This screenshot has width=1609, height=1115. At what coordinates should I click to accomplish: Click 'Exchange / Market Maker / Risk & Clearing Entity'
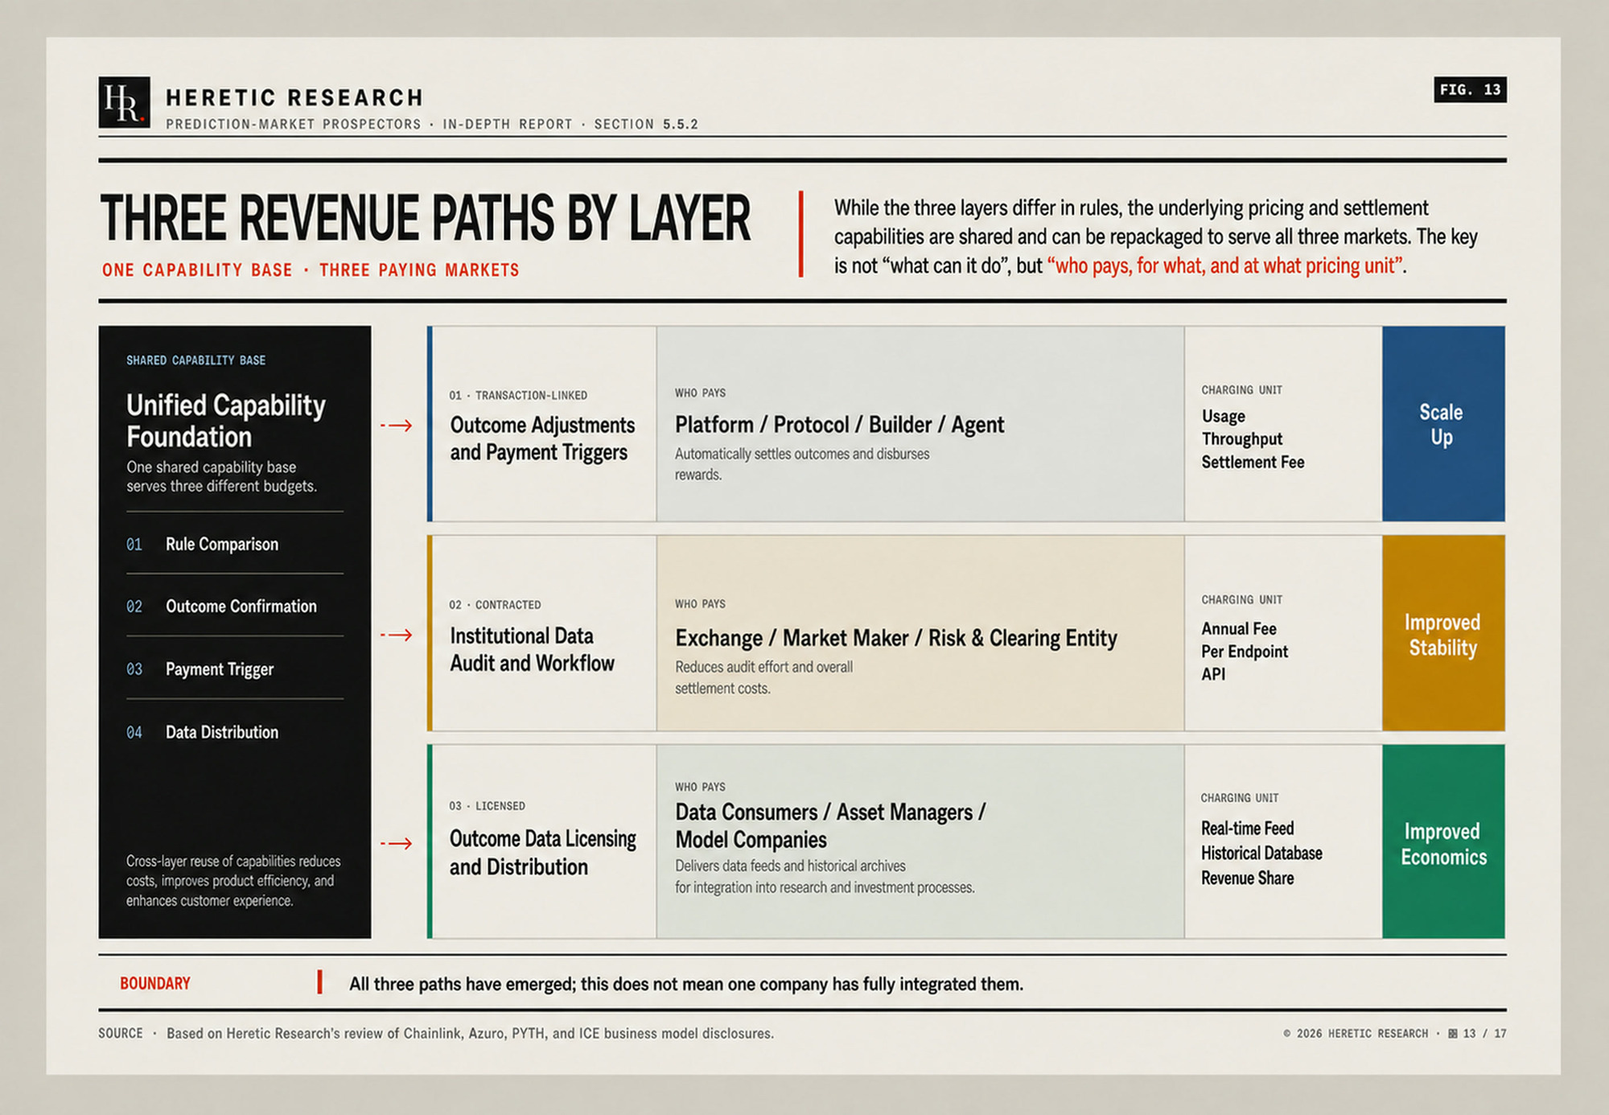tap(895, 638)
